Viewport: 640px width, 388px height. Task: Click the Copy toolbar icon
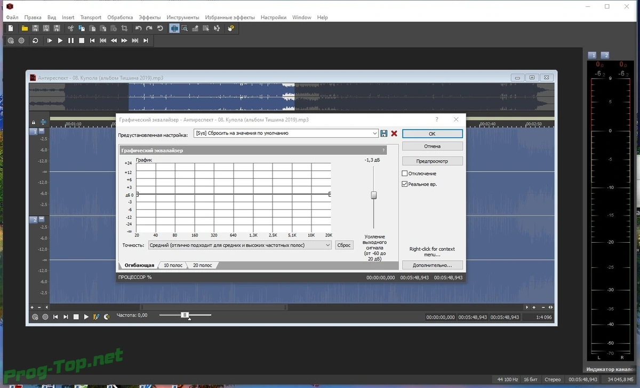(x=82, y=28)
